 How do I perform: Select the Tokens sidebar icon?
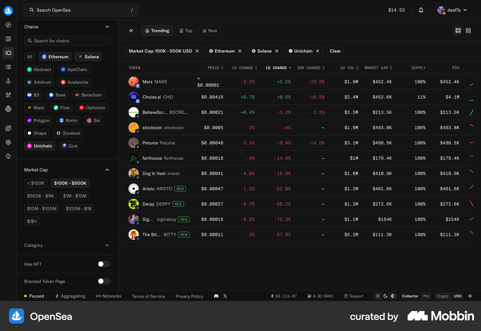(8, 53)
